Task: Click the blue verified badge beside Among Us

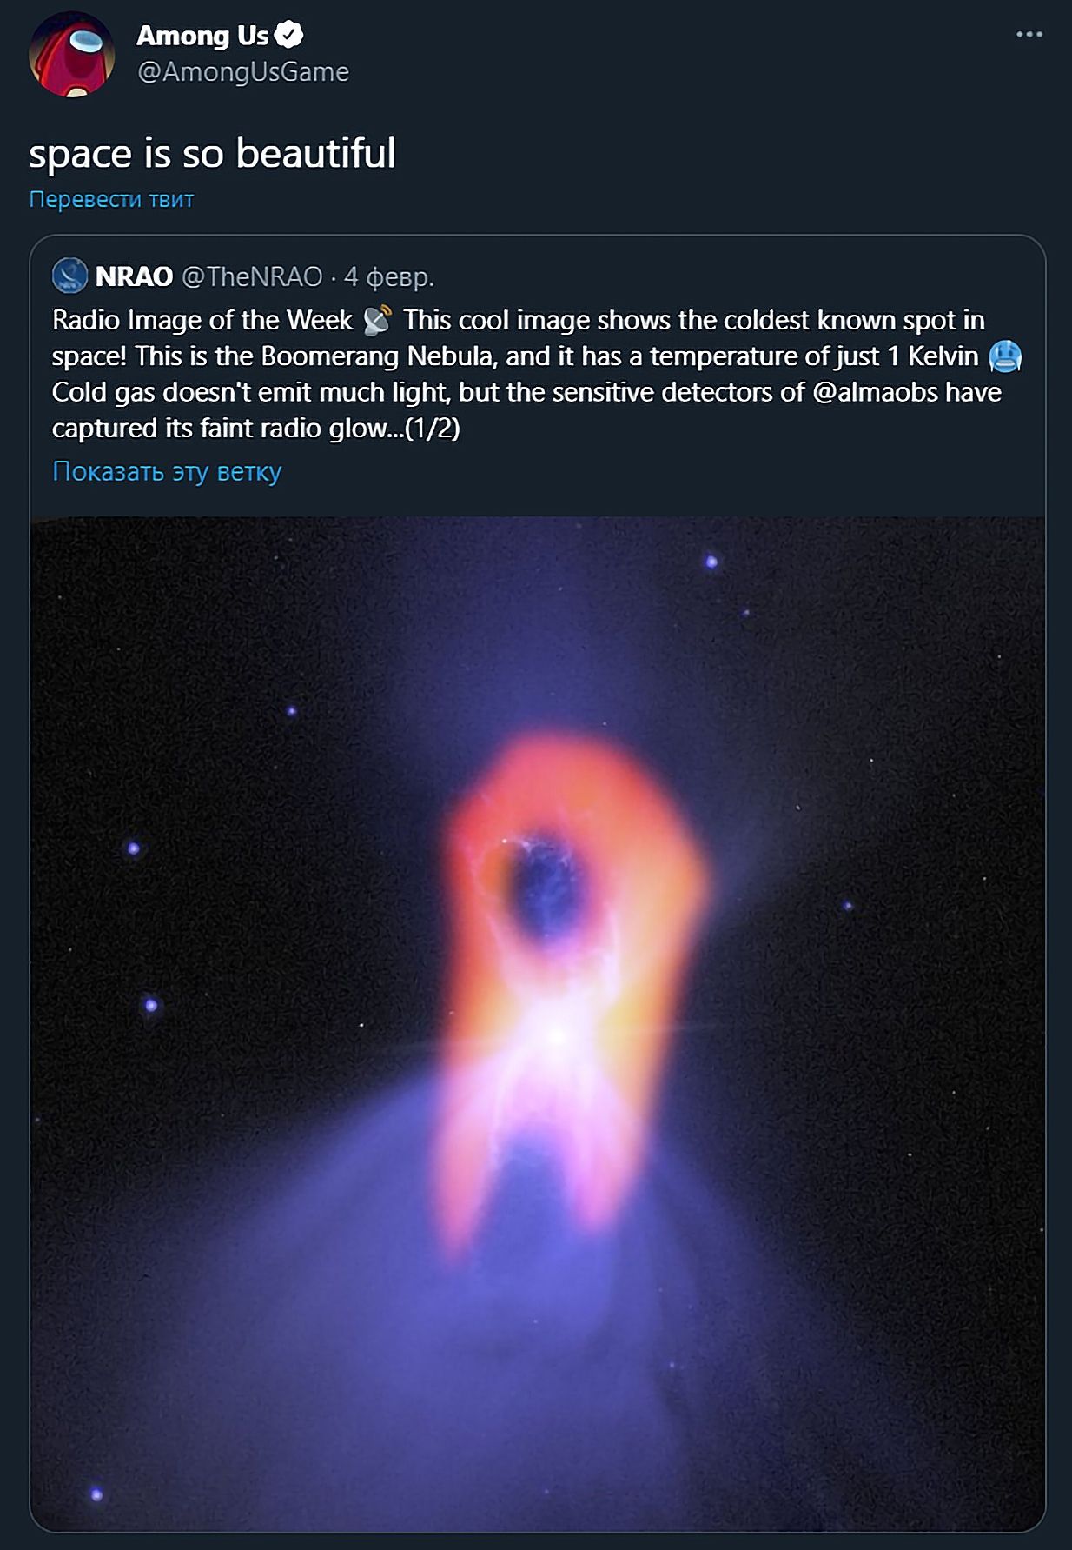Action: pyautogui.click(x=288, y=35)
